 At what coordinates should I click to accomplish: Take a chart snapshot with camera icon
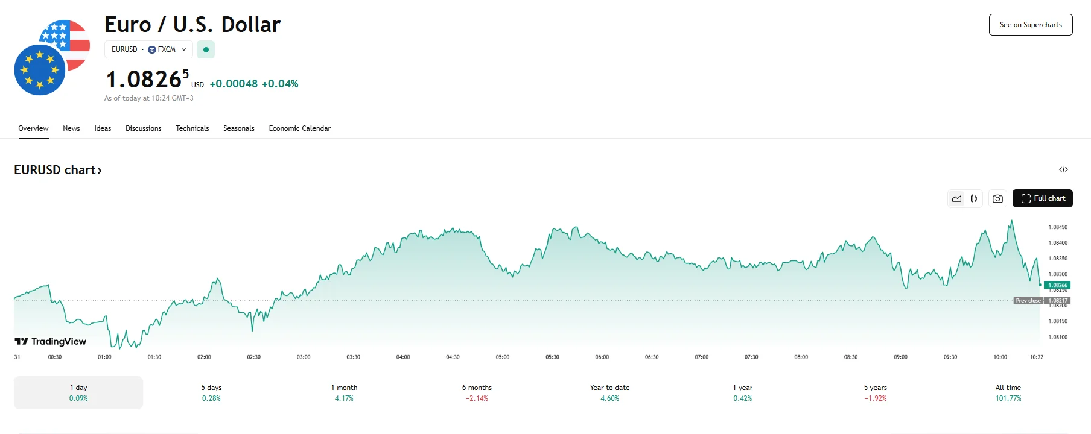point(997,198)
